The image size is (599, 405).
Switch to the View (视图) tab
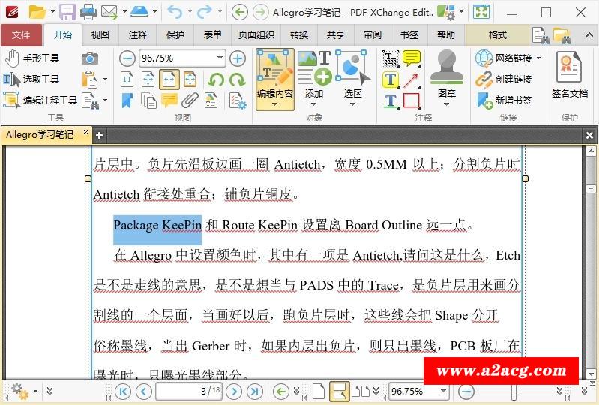(x=100, y=34)
